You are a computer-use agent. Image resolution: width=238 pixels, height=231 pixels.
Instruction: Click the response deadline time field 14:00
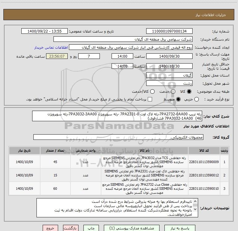point(122,56)
